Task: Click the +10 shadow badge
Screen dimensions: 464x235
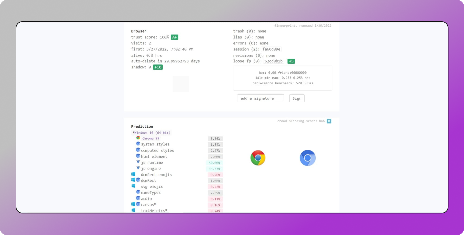Action: [158, 67]
